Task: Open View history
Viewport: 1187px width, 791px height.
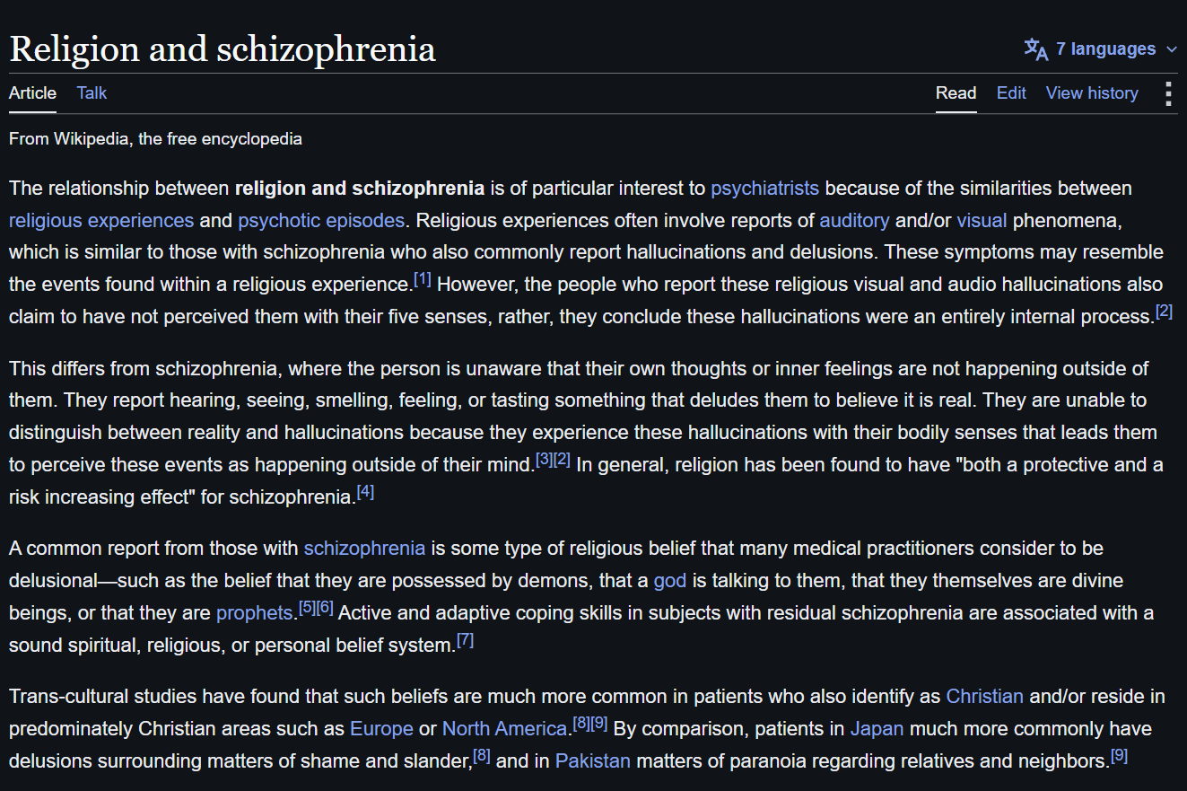Action: click(x=1092, y=92)
